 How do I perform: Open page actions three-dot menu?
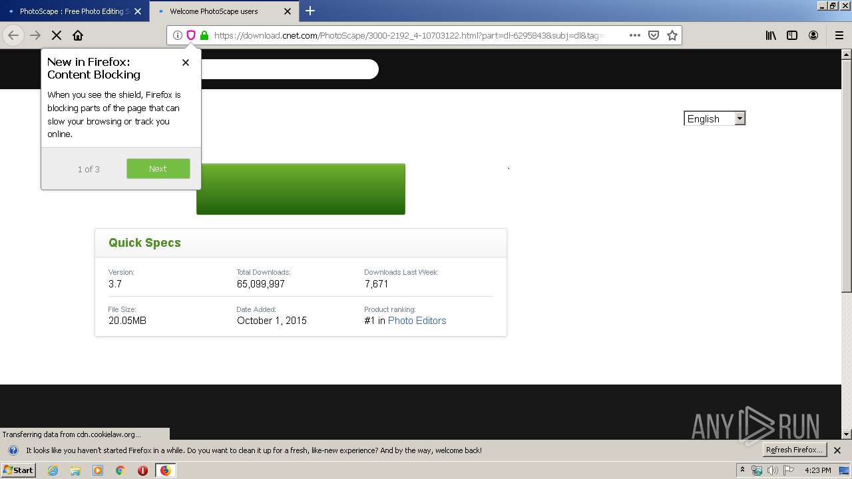pos(635,35)
